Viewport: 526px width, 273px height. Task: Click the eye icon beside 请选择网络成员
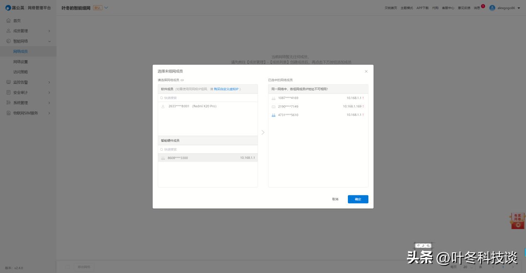(x=182, y=80)
